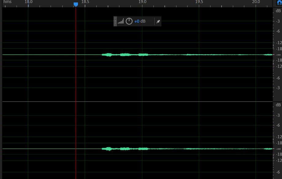
Task: Click the bottom channel's dB scale label
Action: [x=278, y=105]
